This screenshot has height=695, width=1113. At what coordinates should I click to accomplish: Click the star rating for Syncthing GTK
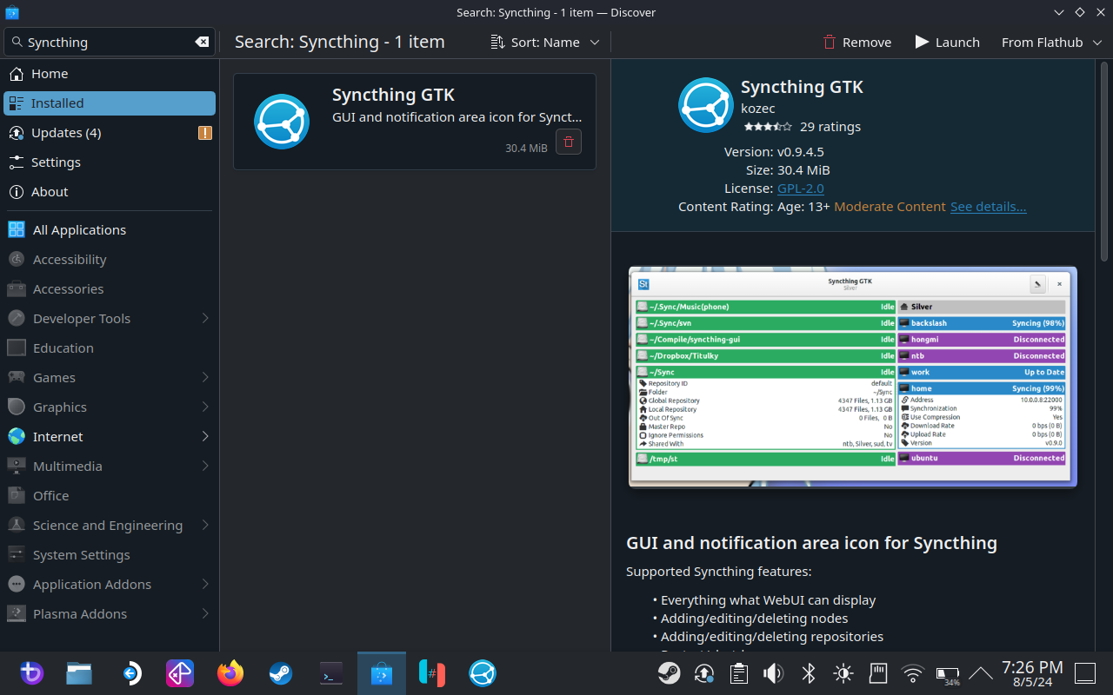coord(768,127)
